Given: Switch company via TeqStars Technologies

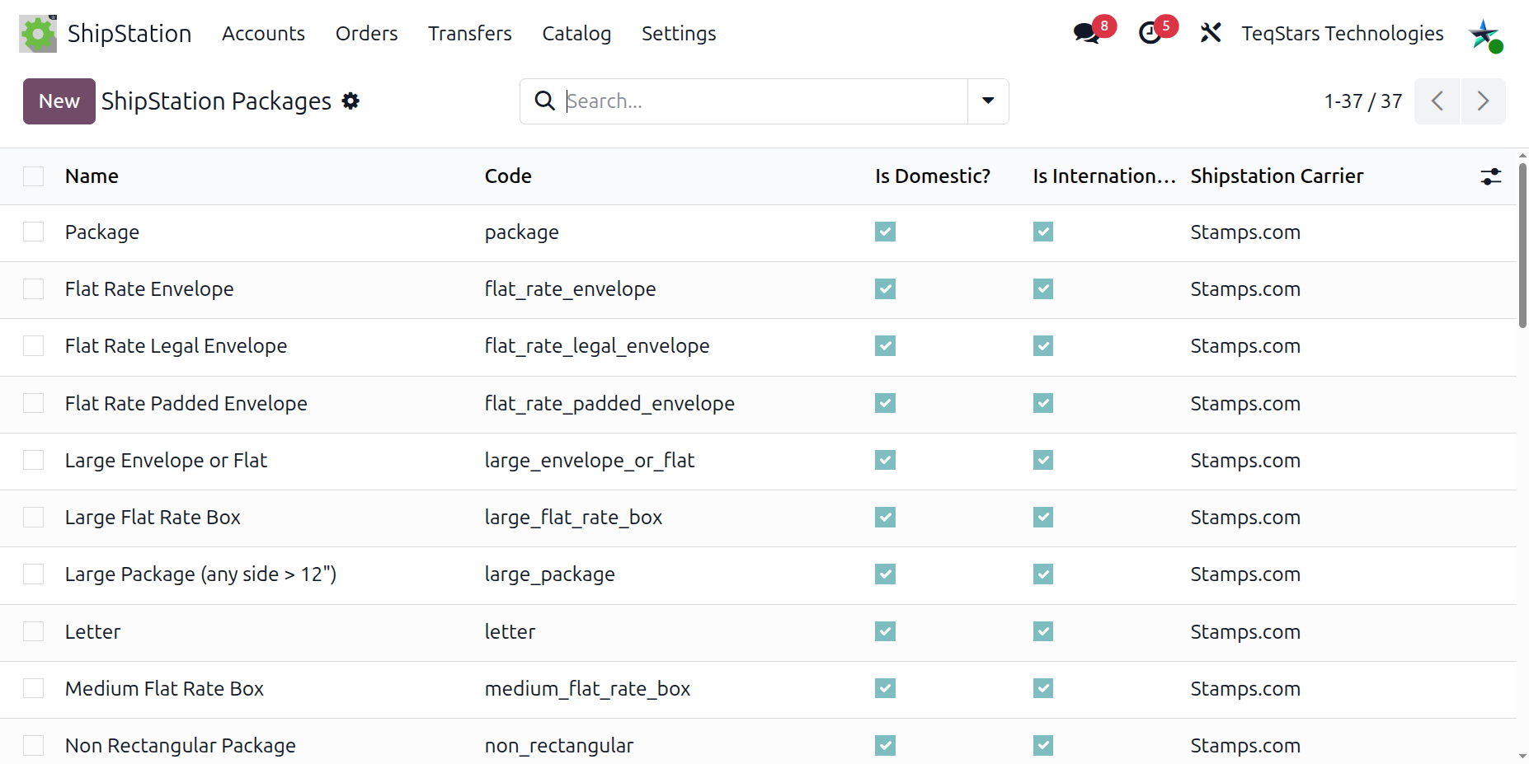Looking at the screenshot, I should (x=1342, y=33).
